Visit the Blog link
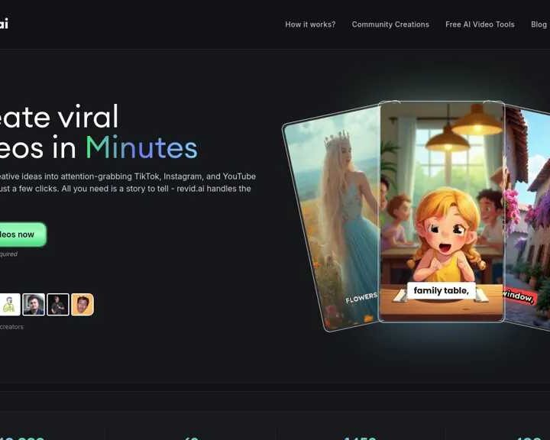Screen dimensions: 550x440 pyautogui.click(x=539, y=24)
